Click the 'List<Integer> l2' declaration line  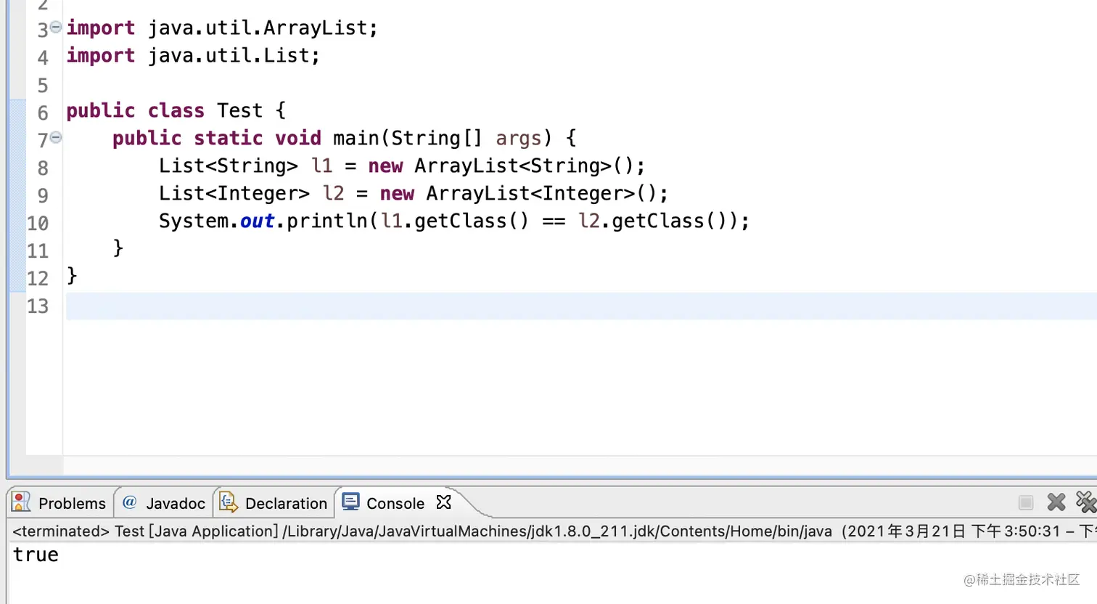pyautogui.click(x=414, y=193)
